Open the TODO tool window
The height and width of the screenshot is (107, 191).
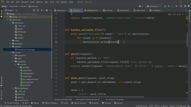(x=64, y=103)
